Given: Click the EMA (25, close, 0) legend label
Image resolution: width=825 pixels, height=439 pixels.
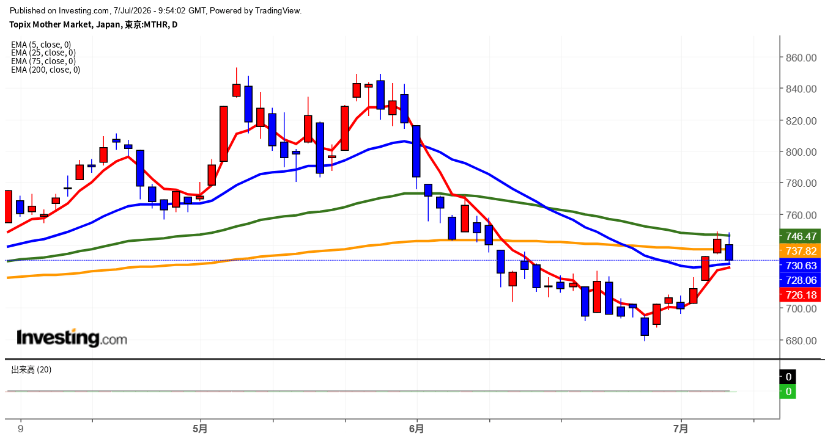Looking at the screenshot, I should pos(43,53).
